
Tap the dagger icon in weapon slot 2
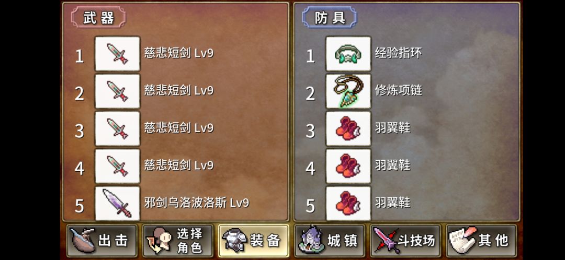click(117, 91)
